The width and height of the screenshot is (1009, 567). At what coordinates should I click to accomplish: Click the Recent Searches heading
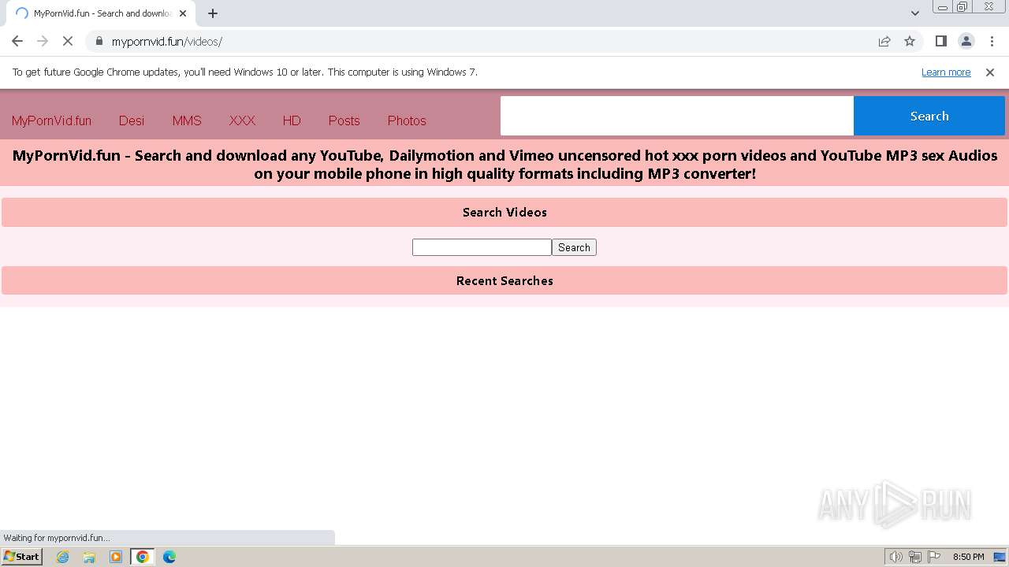point(504,281)
